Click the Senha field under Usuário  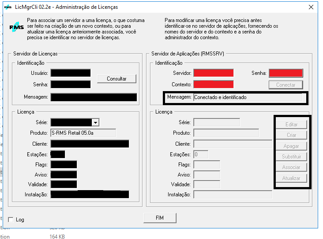71,85
